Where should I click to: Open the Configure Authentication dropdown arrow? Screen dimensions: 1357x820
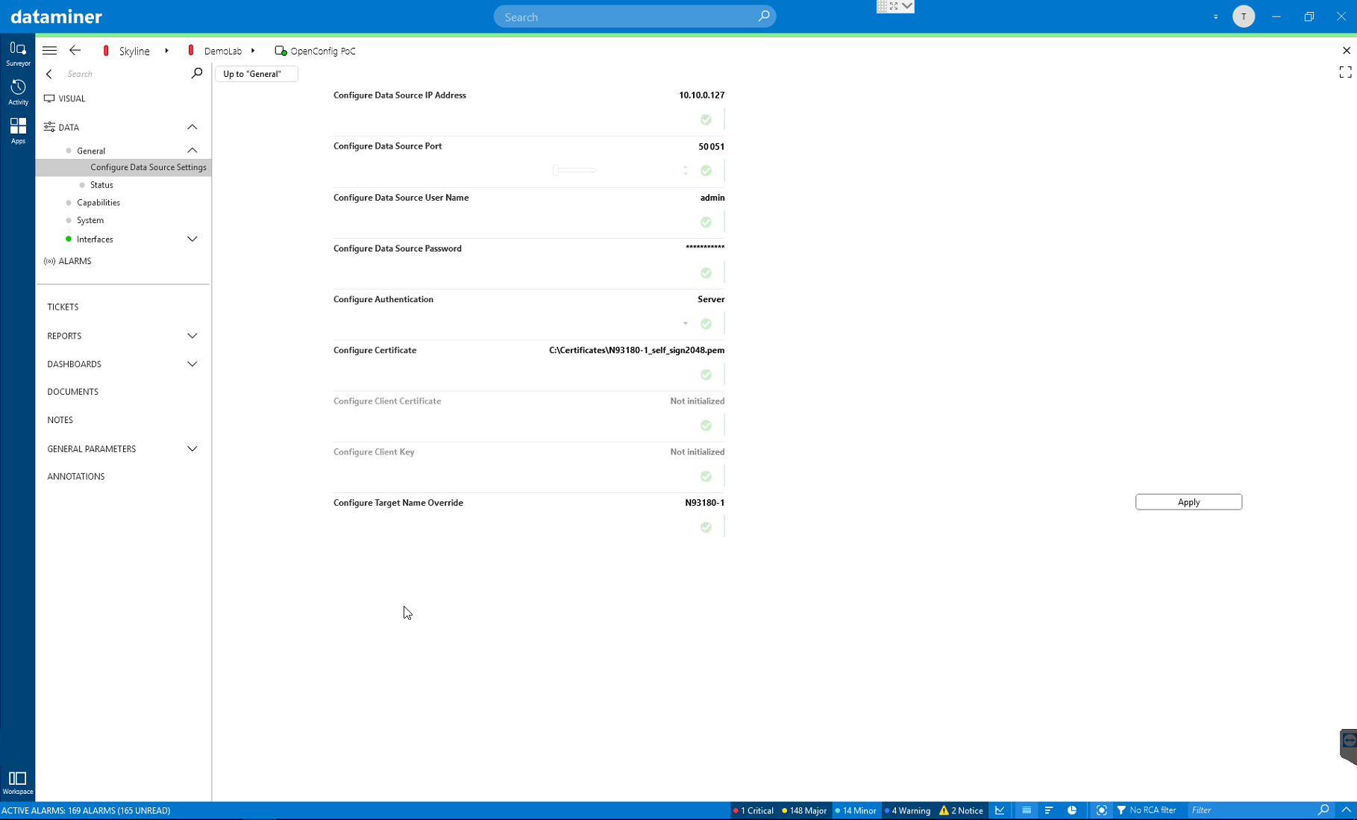[x=685, y=324]
